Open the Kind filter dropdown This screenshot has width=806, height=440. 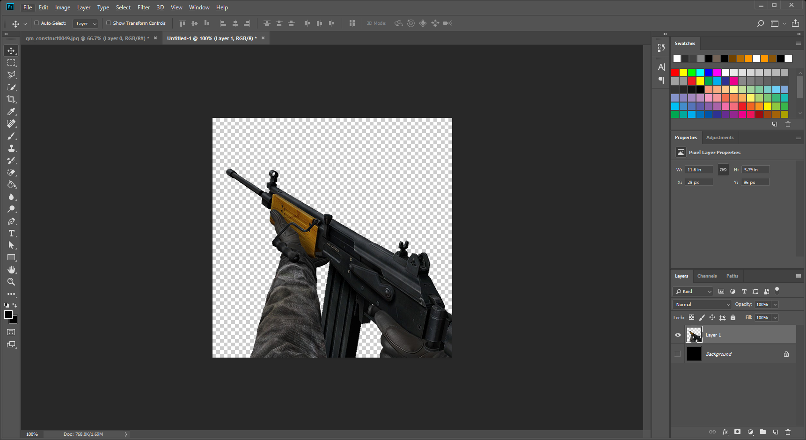pos(693,292)
